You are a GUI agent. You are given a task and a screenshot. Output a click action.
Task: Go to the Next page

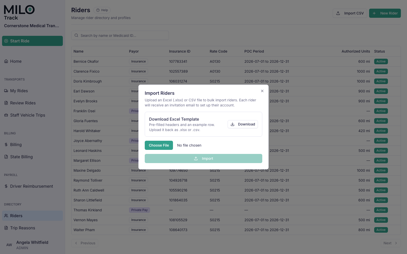coord(391,243)
